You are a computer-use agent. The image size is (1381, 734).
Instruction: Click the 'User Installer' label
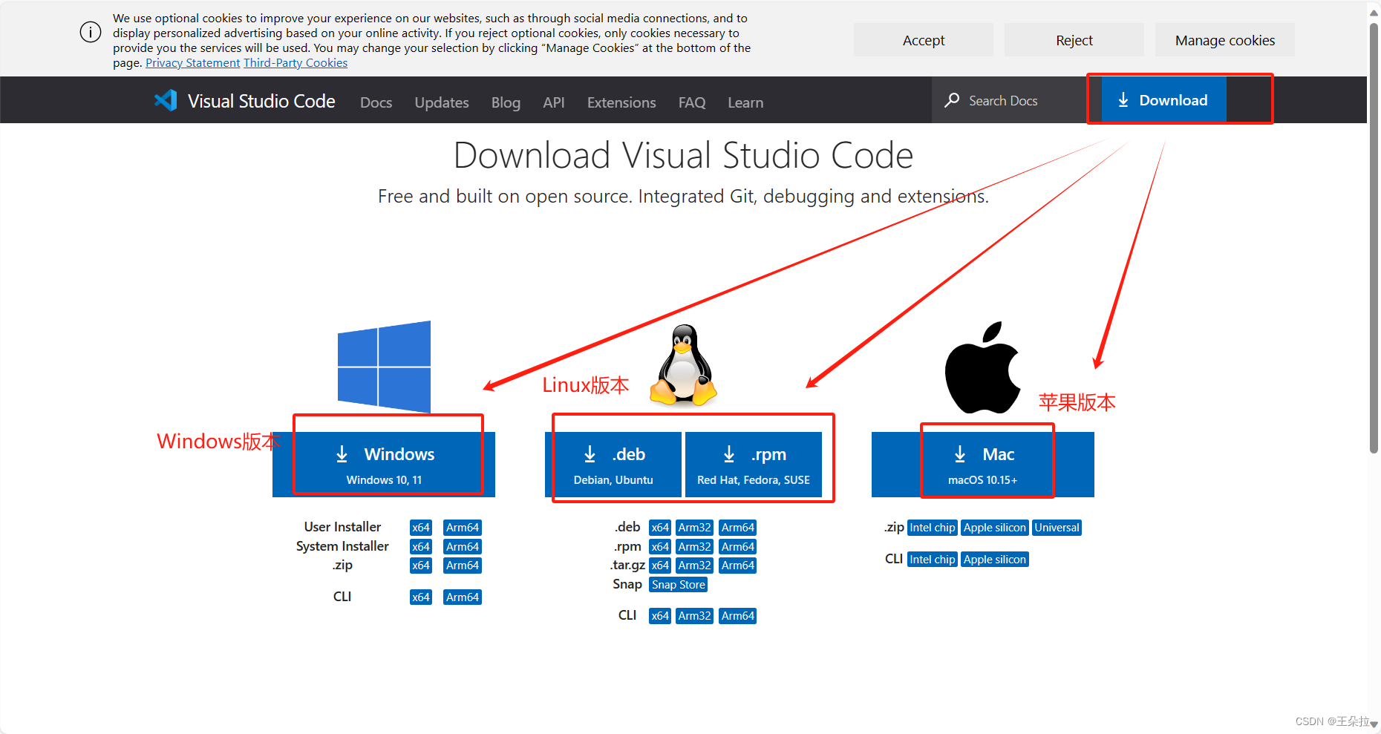[342, 527]
